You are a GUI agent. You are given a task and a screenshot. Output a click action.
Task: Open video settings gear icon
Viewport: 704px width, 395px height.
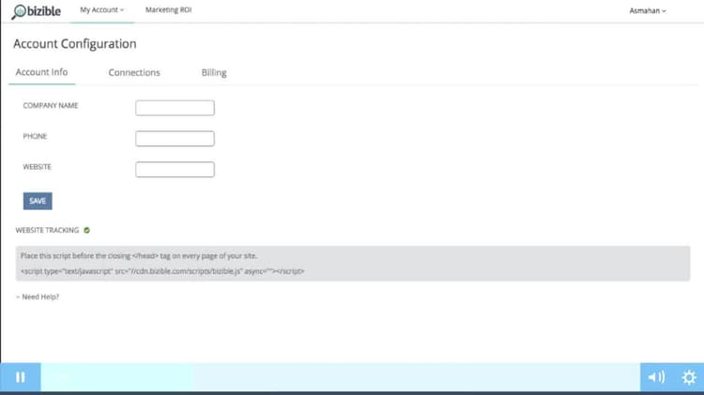(689, 377)
